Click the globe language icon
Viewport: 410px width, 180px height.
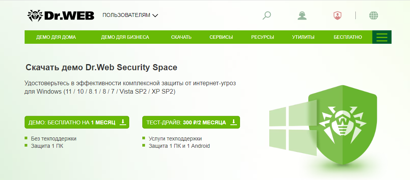tap(373, 15)
